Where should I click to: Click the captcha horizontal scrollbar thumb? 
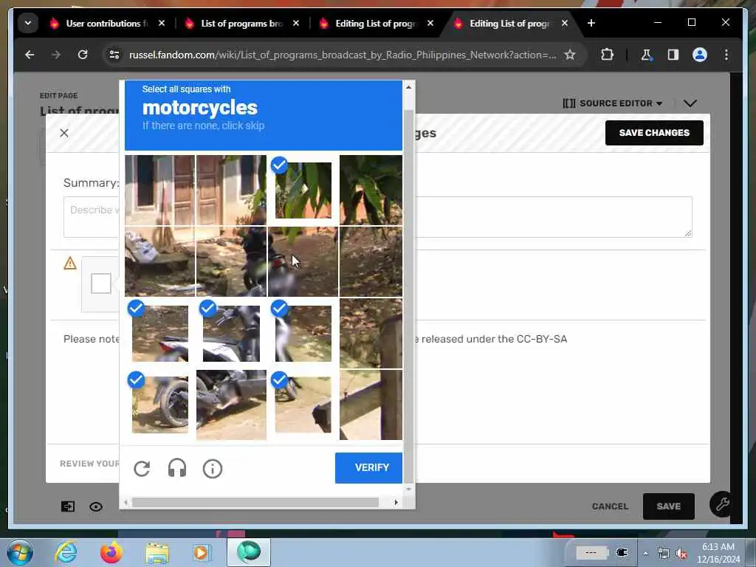pos(255,502)
